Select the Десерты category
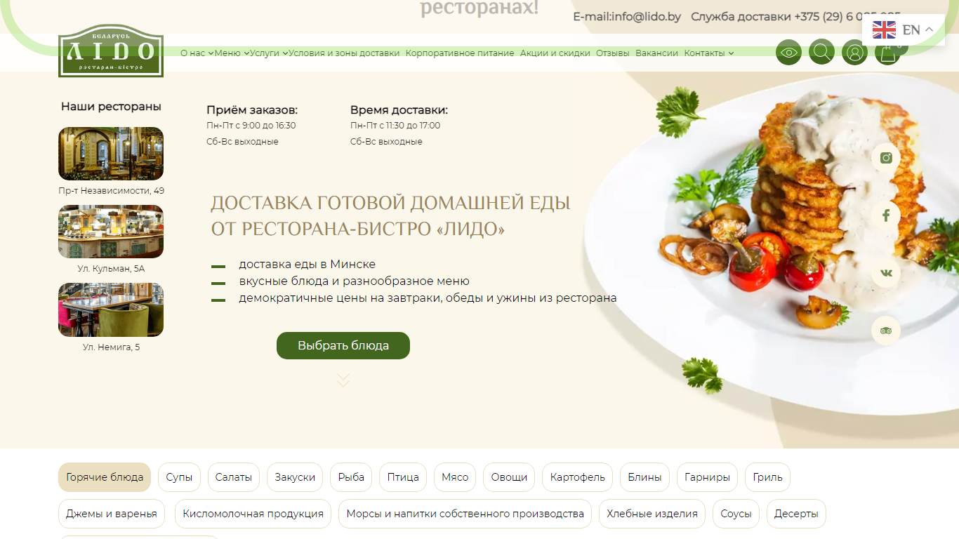 (x=796, y=514)
